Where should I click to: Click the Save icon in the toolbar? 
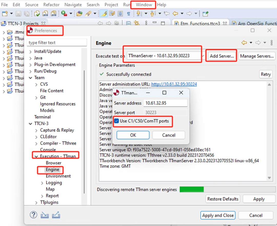point(18,14)
